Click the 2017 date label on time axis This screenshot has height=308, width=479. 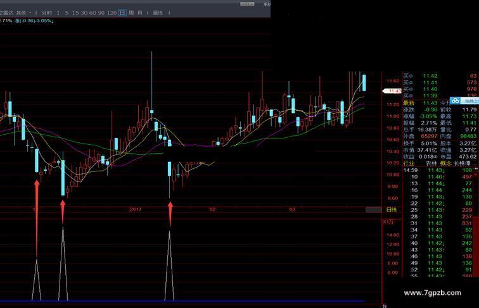136,209
